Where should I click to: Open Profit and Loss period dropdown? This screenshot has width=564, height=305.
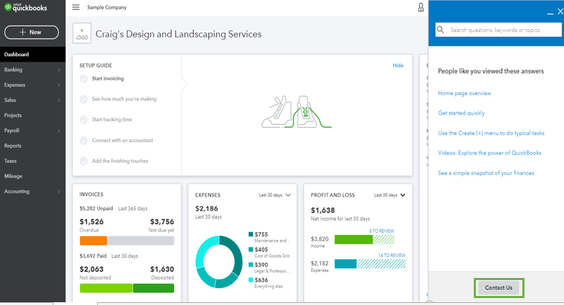pyautogui.click(x=390, y=195)
